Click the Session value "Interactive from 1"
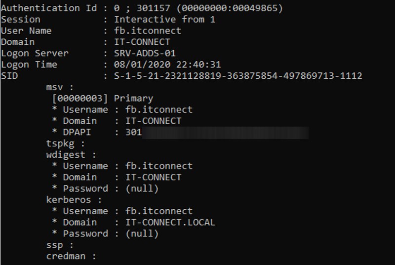The image size is (395, 265). point(164,20)
